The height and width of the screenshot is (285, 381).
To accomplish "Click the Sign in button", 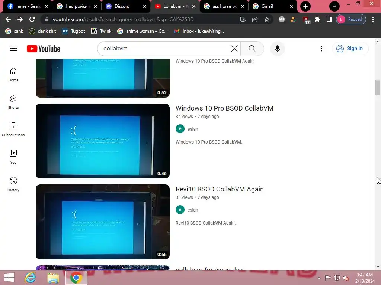I will [350, 49].
